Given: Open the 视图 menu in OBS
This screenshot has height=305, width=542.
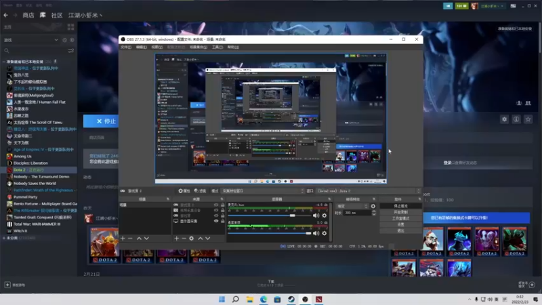Looking at the screenshot, I should point(157,47).
